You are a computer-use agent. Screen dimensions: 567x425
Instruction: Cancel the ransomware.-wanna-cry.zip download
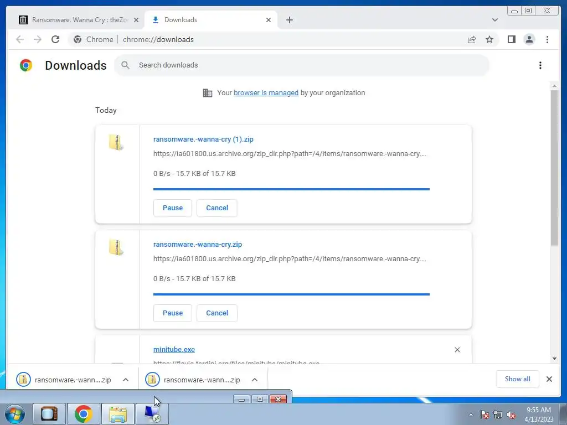coord(217,313)
